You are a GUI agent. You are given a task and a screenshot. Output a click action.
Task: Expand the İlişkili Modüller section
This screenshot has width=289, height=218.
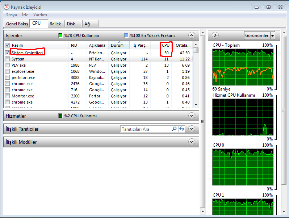(192, 142)
